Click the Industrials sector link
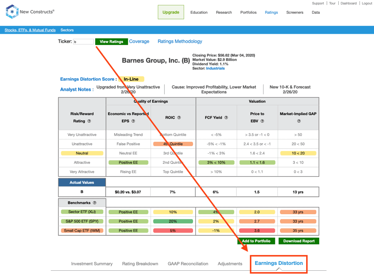The width and height of the screenshot is (374, 277). (x=215, y=68)
